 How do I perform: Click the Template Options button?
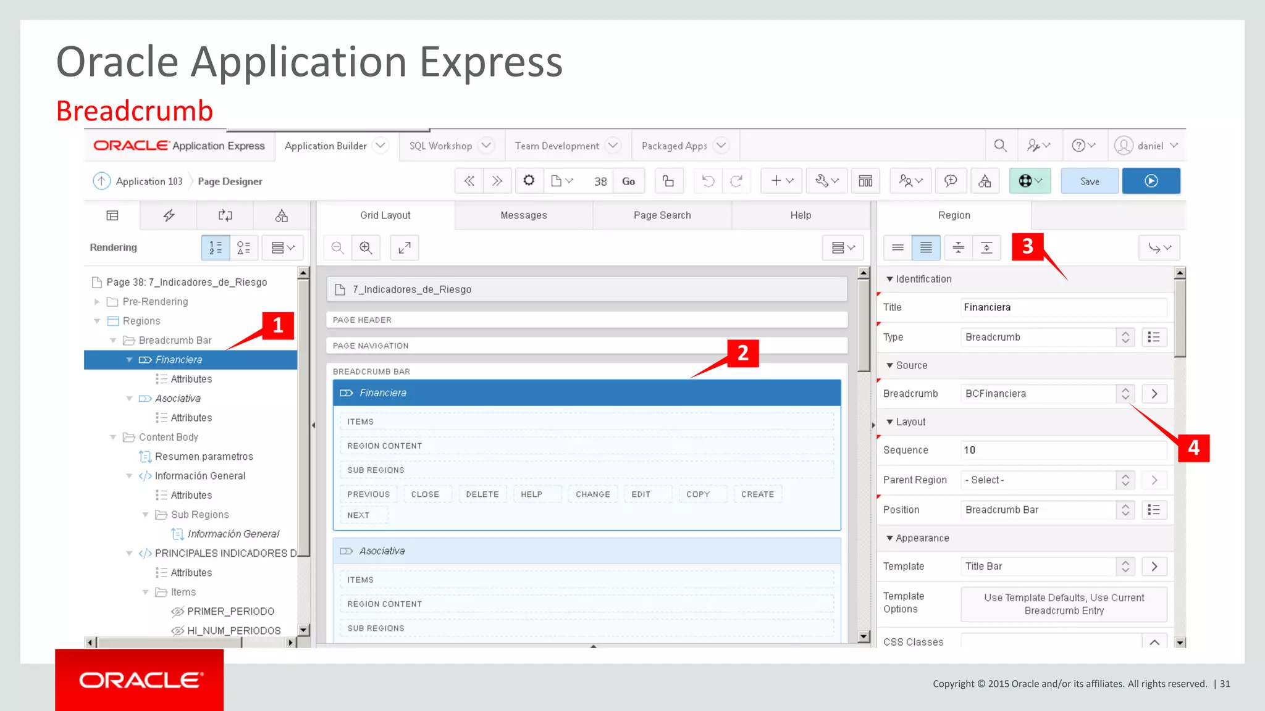point(1064,604)
